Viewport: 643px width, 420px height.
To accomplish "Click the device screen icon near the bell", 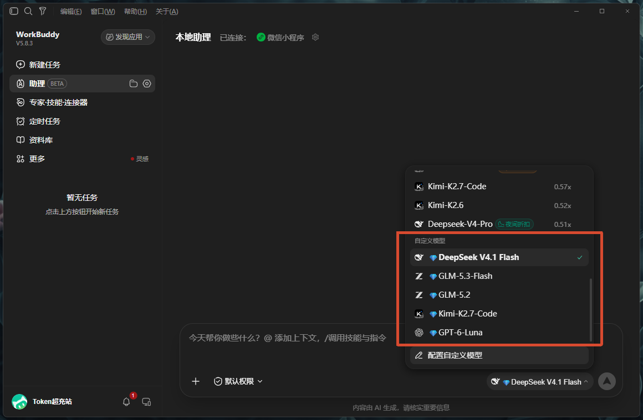I will [146, 402].
